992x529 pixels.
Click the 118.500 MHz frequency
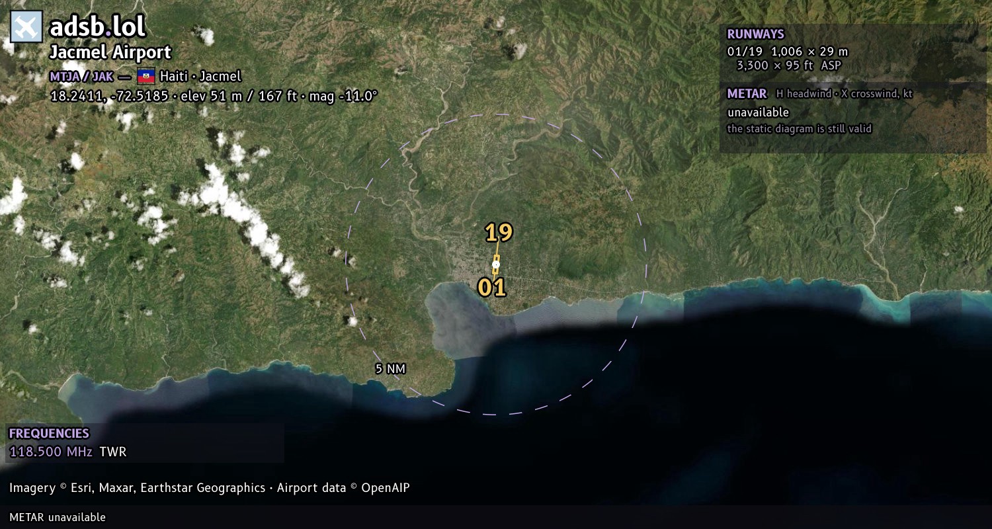51,452
